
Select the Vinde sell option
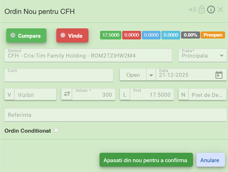click(72, 36)
